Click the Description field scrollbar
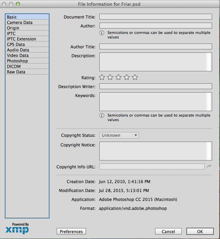 (x=209, y=62)
